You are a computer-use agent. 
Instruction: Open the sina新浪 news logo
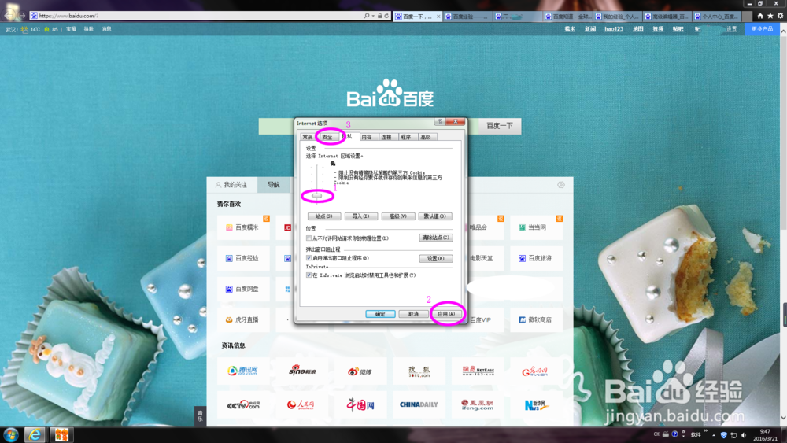pyautogui.click(x=302, y=371)
